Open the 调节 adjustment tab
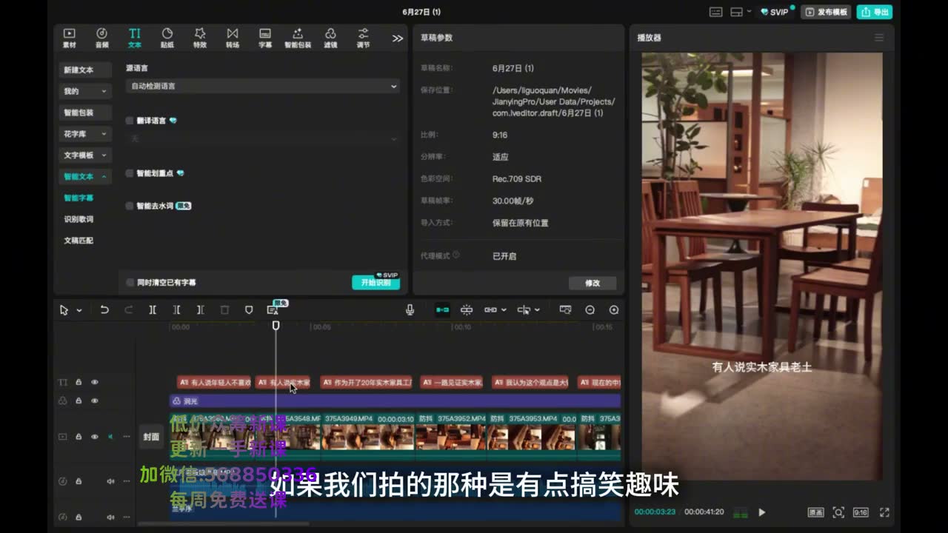 click(363, 38)
